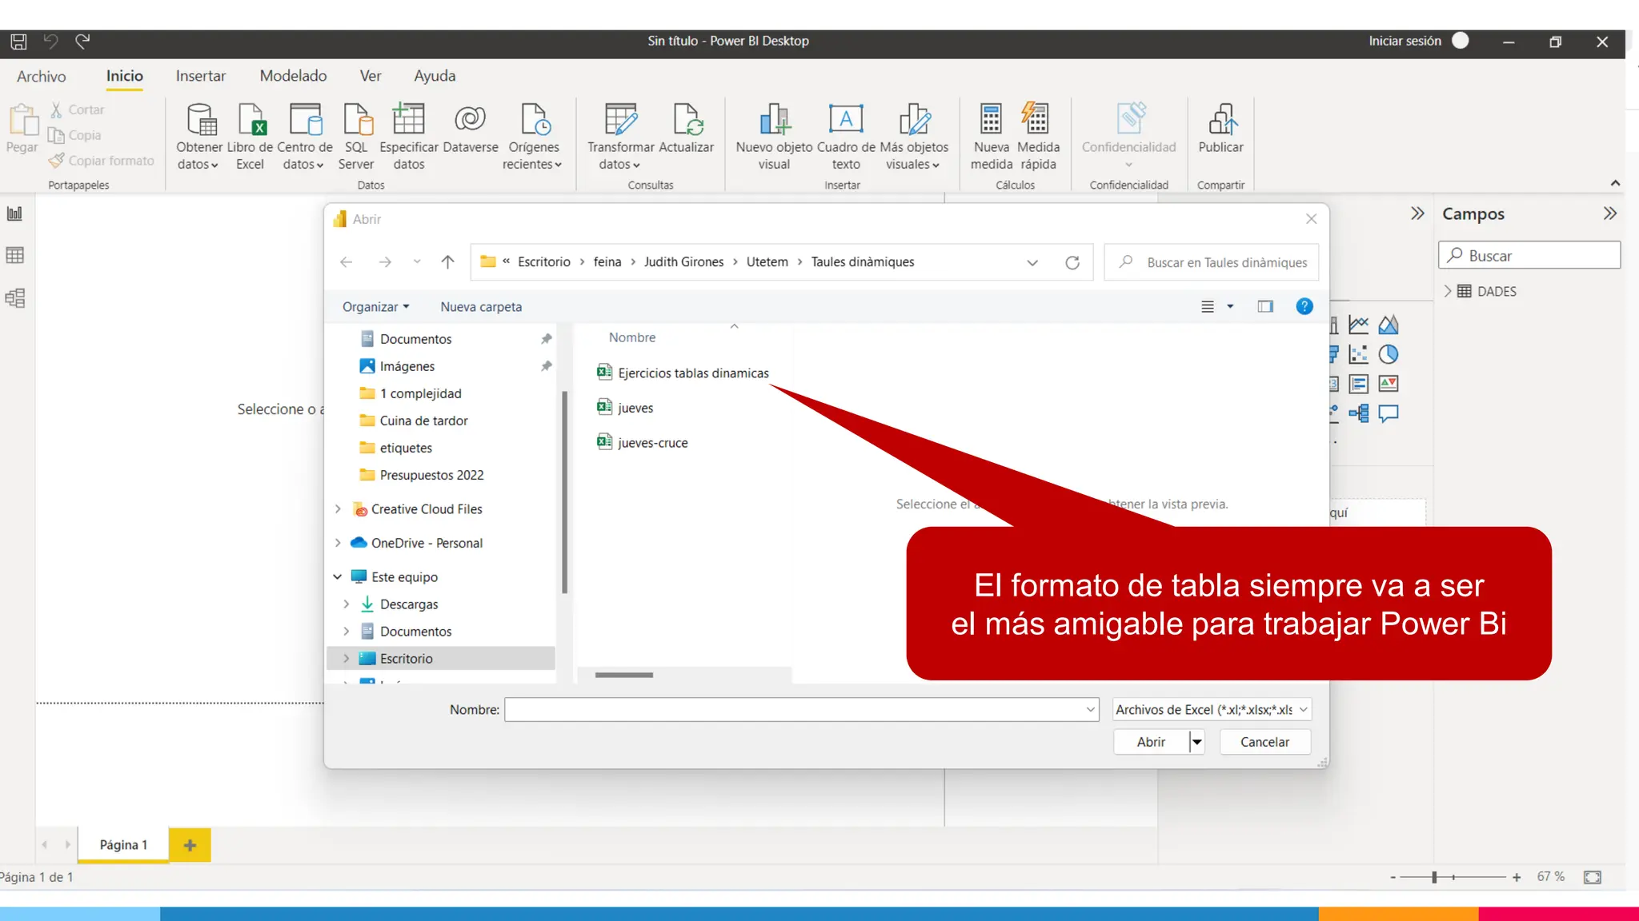Add a new page with plus button
Image resolution: width=1639 pixels, height=921 pixels.
pos(190,845)
